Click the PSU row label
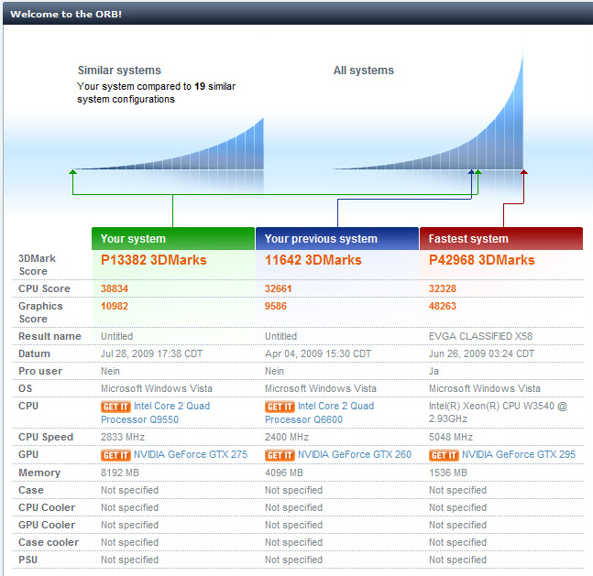593x576 pixels. [x=28, y=560]
